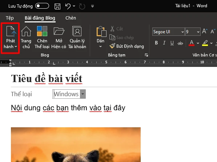Click the Nội dung các bạn thêm text
Image resolution: width=217 pixels, height=162 pixels.
68,108
